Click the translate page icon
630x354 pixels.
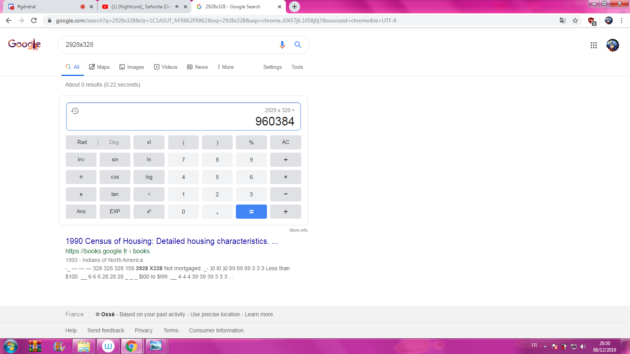click(563, 20)
